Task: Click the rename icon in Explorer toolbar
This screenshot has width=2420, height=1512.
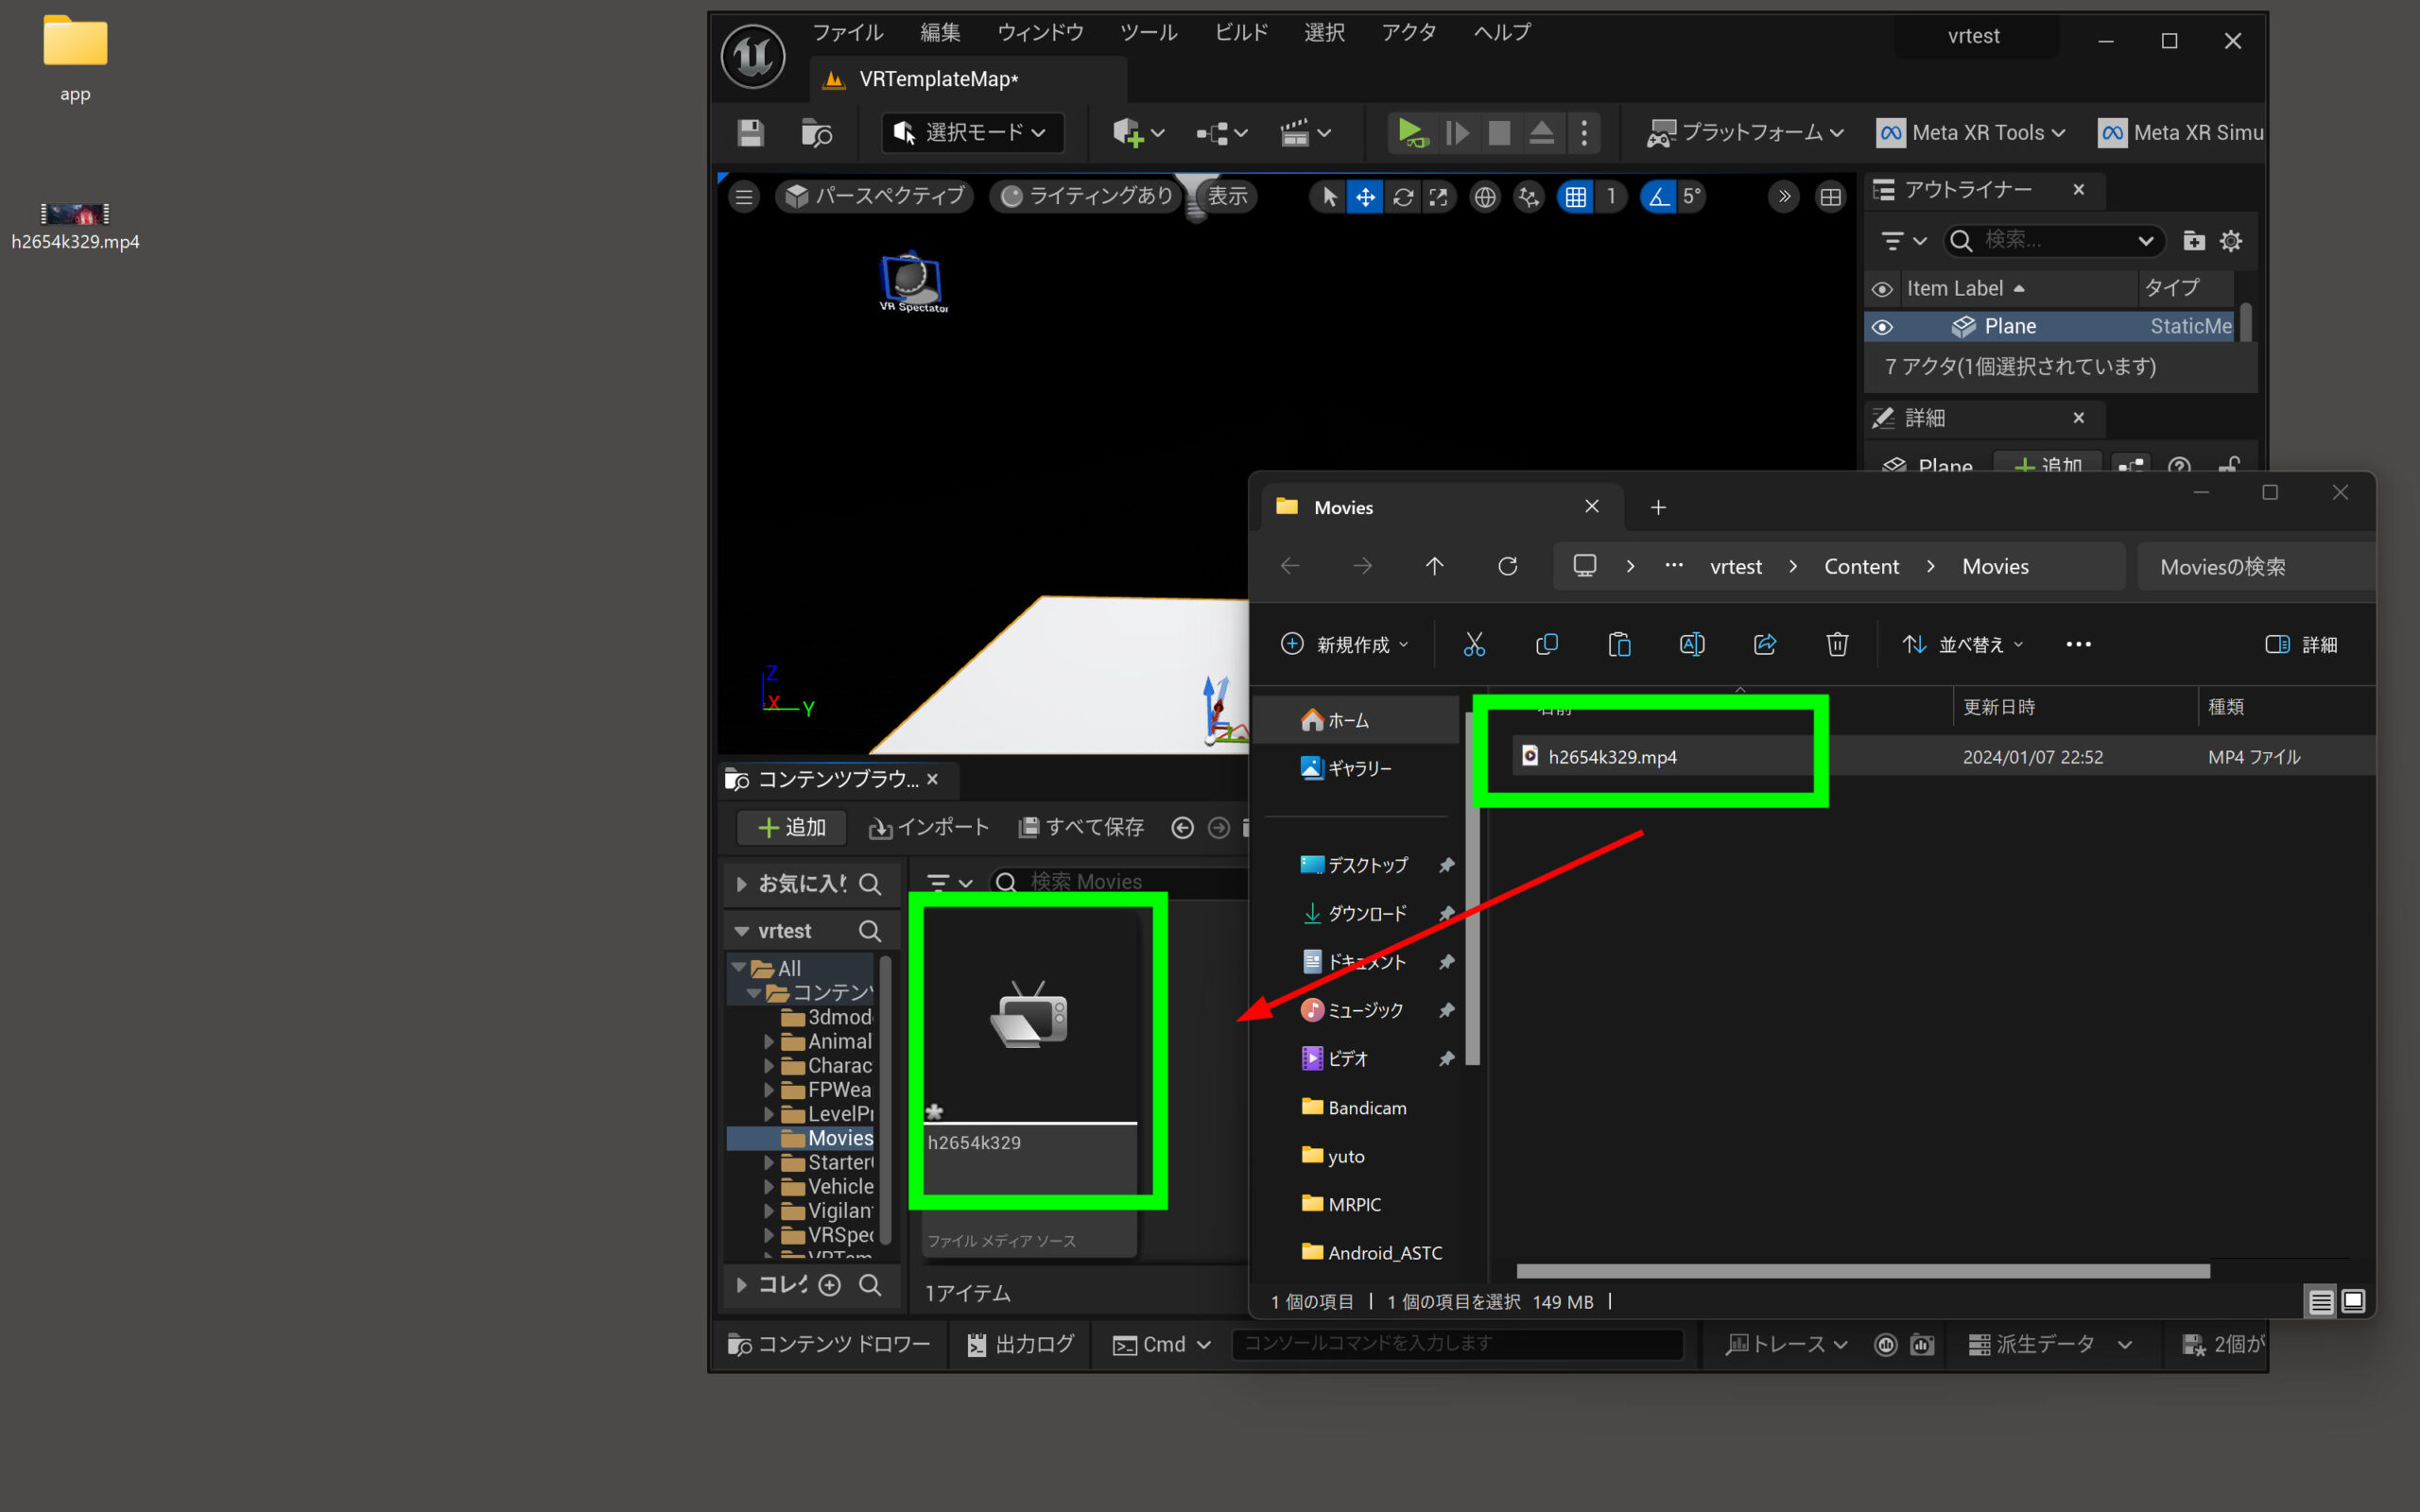Action: (x=1692, y=644)
